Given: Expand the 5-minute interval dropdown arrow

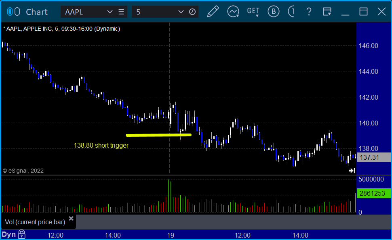Looking at the screenshot, I should [181, 12].
